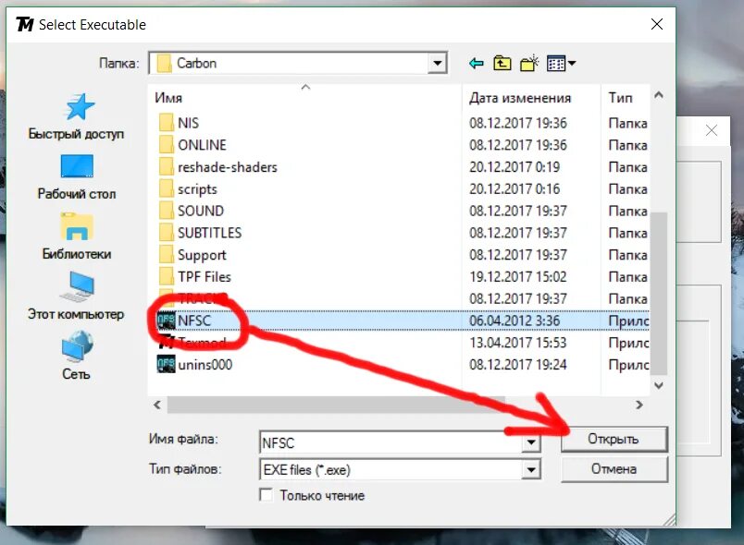744x545 pixels.
Task: Go up one folder level icon
Action: pos(502,63)
